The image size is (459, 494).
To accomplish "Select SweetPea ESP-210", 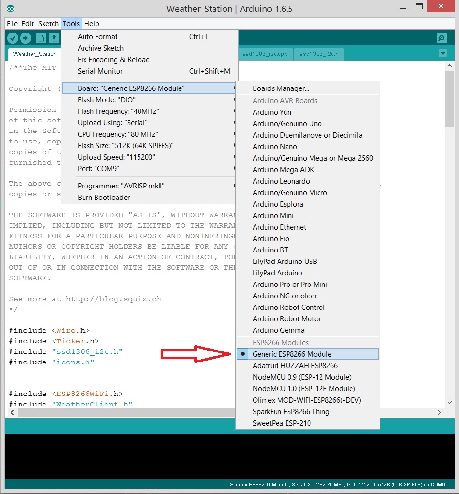I will click(308, 423).
